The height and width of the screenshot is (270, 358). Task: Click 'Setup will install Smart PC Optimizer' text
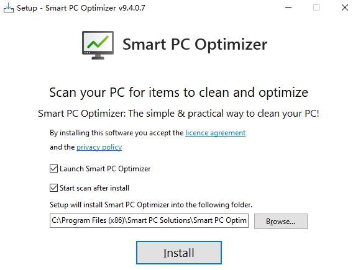pos(151,205)
